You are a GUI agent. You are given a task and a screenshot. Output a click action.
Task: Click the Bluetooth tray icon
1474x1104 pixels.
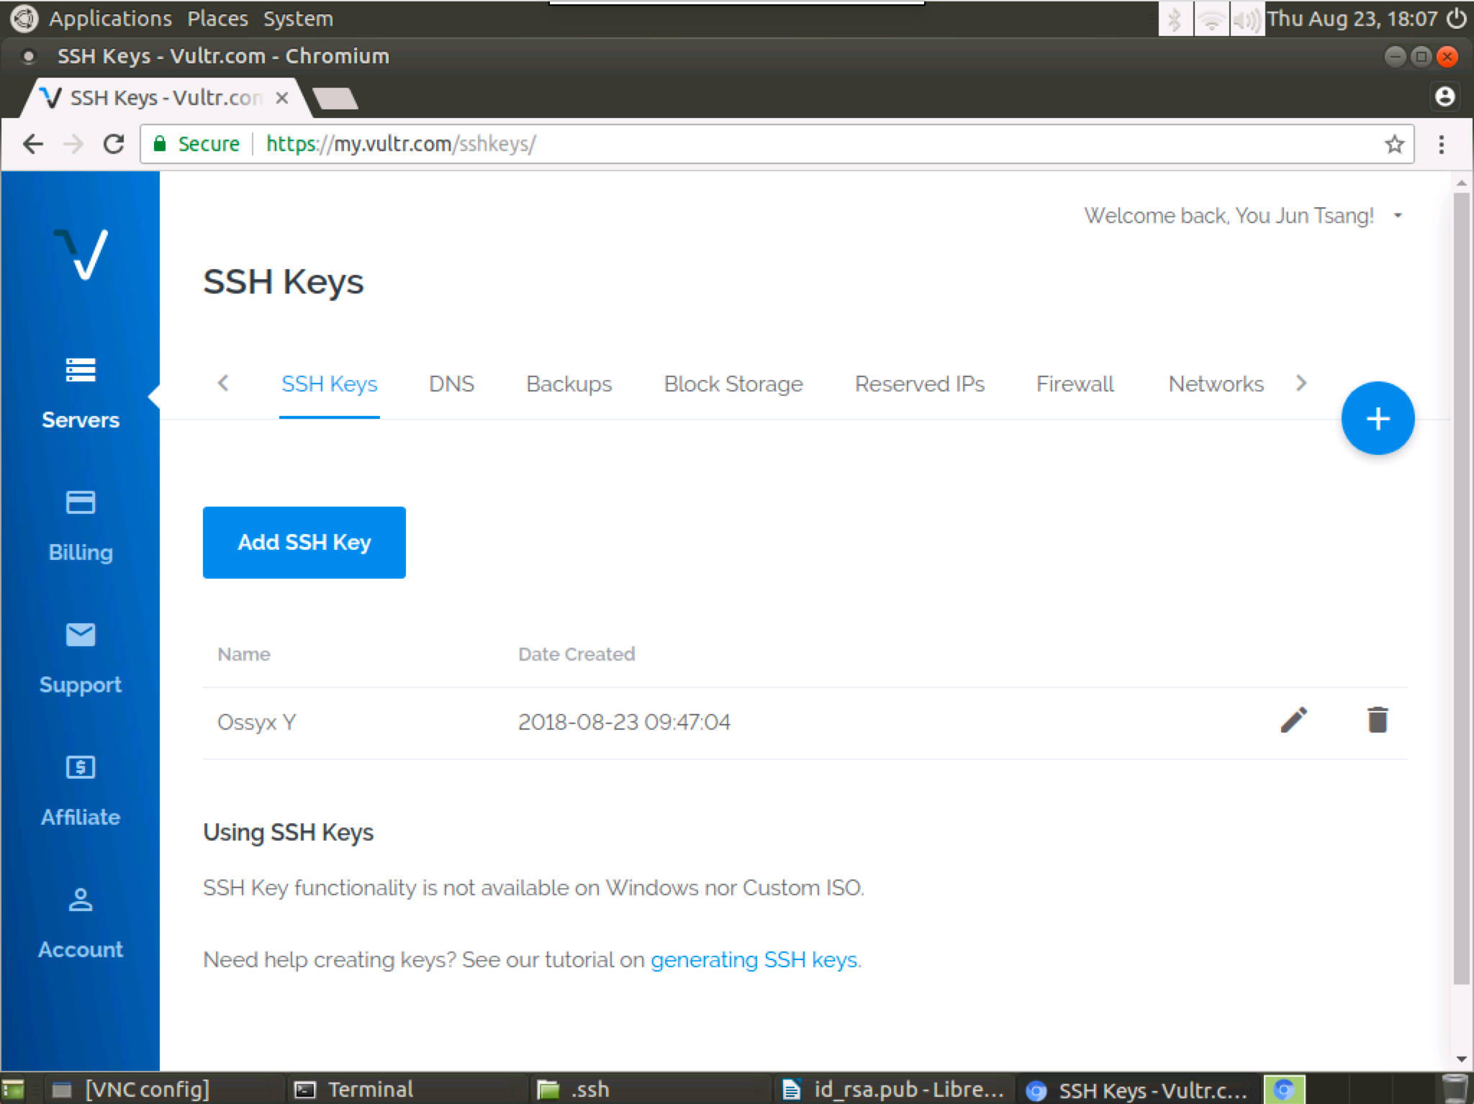(x=1175, y=19)
